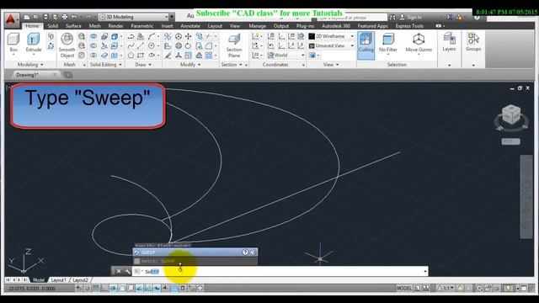Click the command line customize wrench icon
539x303 pixels.
tap(127, 271)
